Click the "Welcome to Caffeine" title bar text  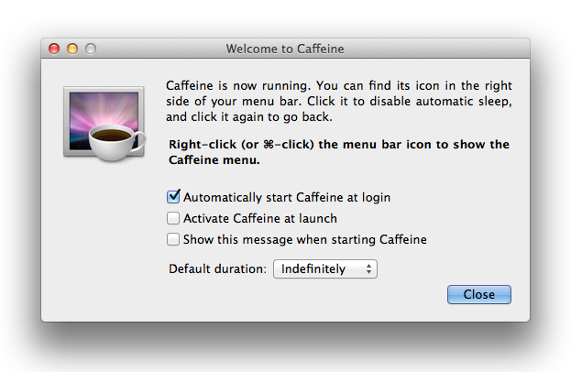pyautogui.click(x=285, y=49)
